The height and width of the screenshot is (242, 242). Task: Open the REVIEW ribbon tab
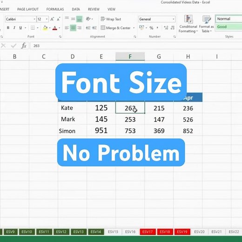[x=94, y=9]
